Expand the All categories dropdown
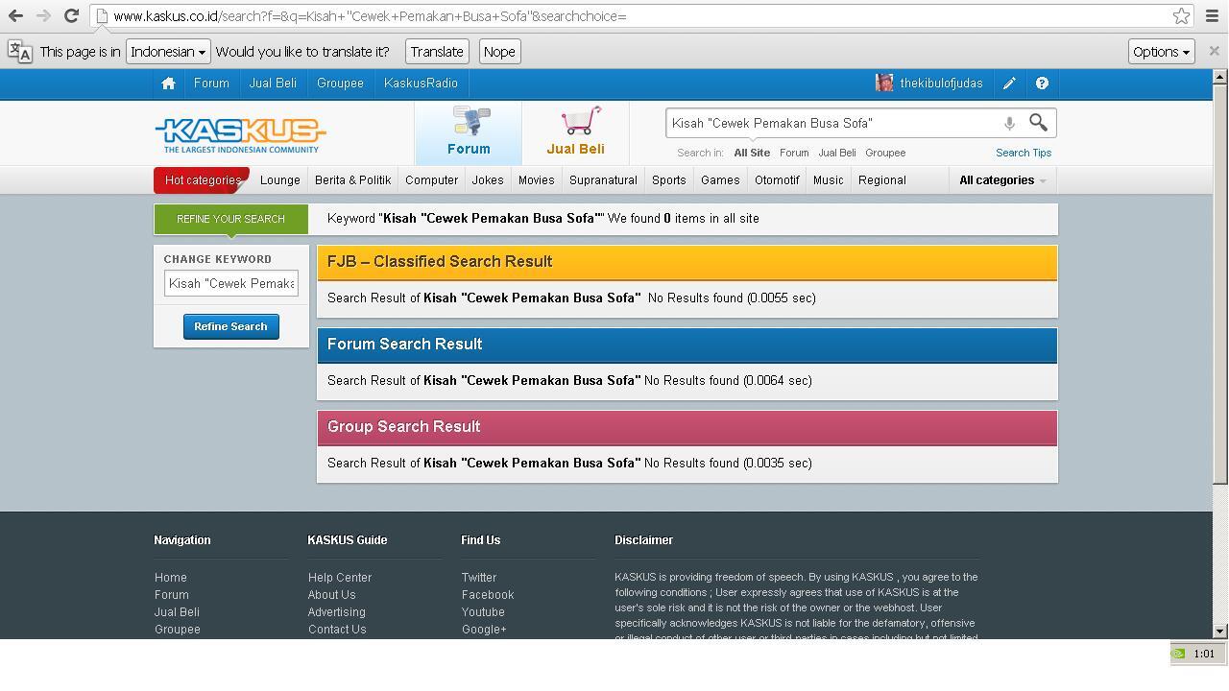The width and height of the screenshot is (1229, 691). (x=1002, y=180)
